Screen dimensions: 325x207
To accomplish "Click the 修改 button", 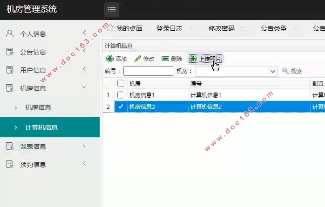I will 144,59.
